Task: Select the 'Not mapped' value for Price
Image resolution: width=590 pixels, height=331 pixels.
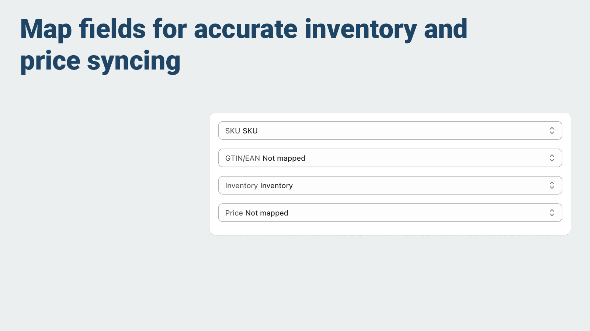Action: (x=267, y=213)
